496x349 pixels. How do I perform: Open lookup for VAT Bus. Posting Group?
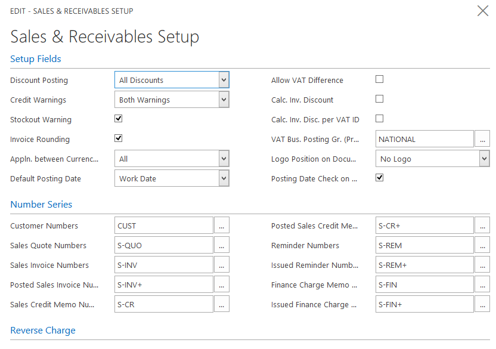click(x=482, y=139)
